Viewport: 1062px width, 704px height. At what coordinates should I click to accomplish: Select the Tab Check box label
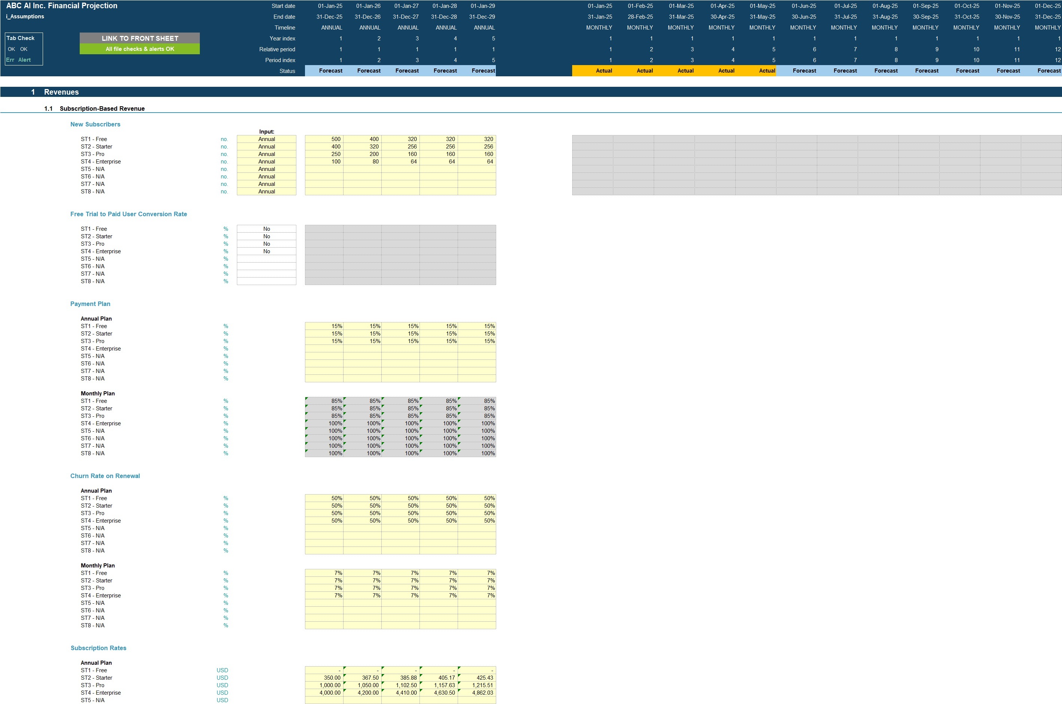tap(20, 38)
